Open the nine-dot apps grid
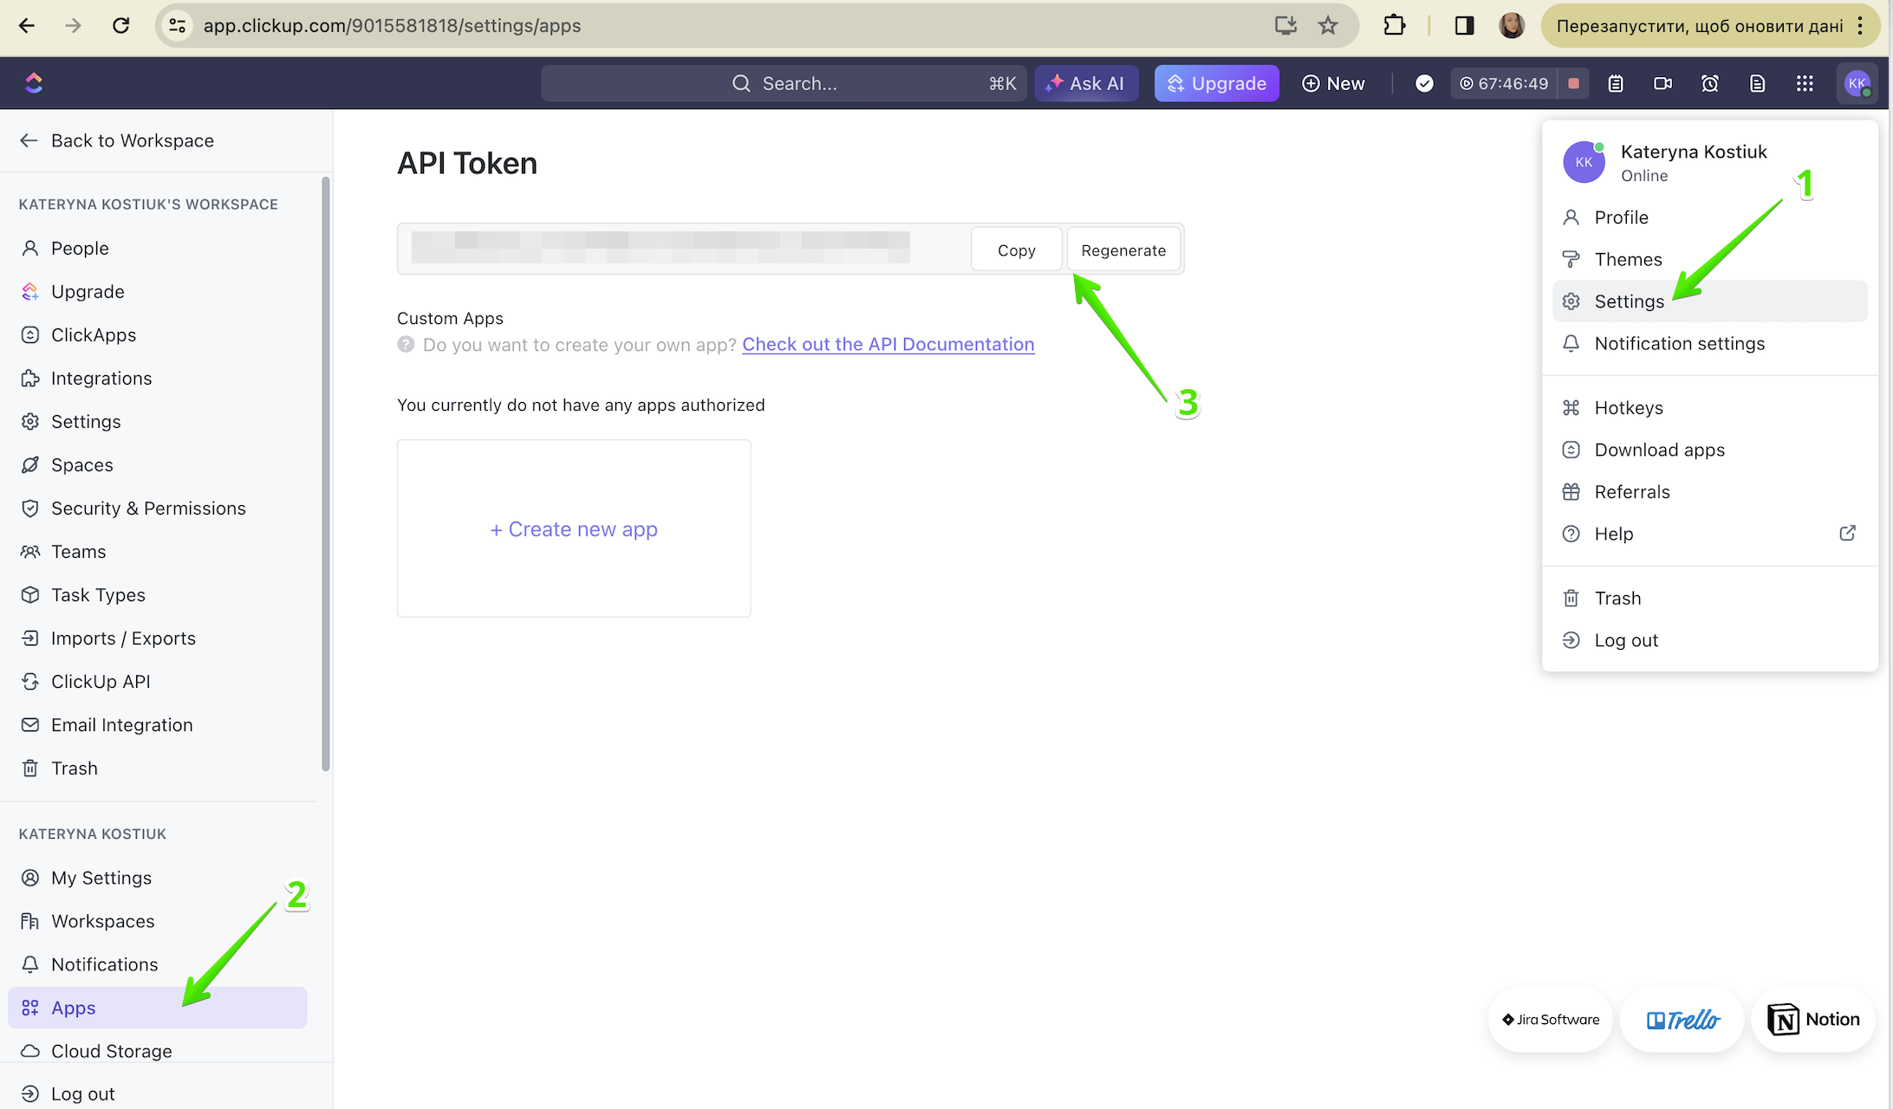1893x1109 pixels. pyautogui.click(x=1805, y=83)
